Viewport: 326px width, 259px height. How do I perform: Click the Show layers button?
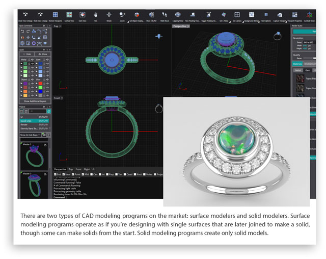43,54
